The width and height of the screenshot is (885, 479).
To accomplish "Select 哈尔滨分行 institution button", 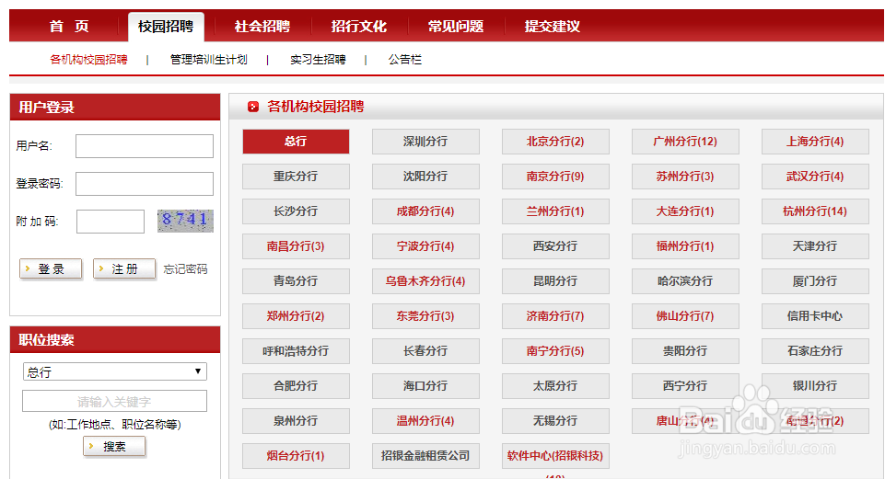I will pos(685,281).
